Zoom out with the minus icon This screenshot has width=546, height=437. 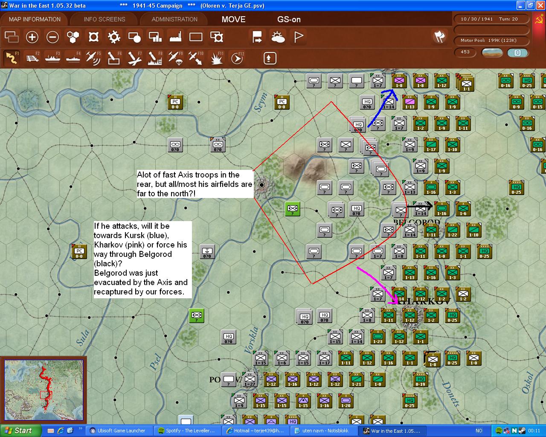point(52,37)
